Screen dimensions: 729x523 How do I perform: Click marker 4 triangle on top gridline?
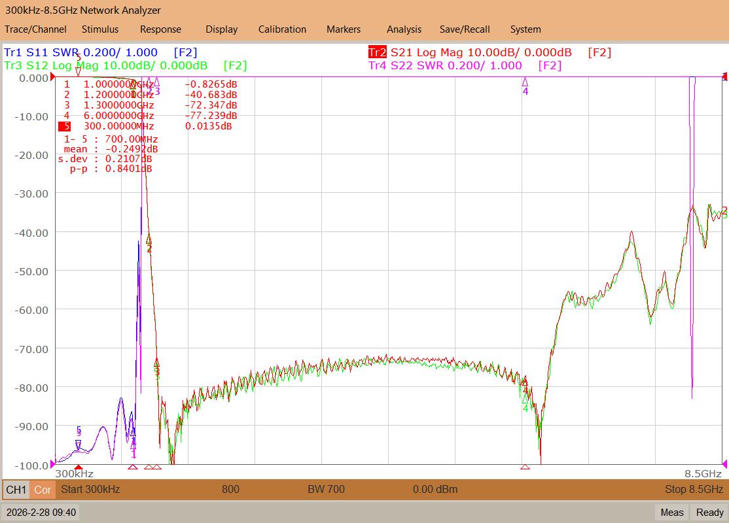point(525,82)
